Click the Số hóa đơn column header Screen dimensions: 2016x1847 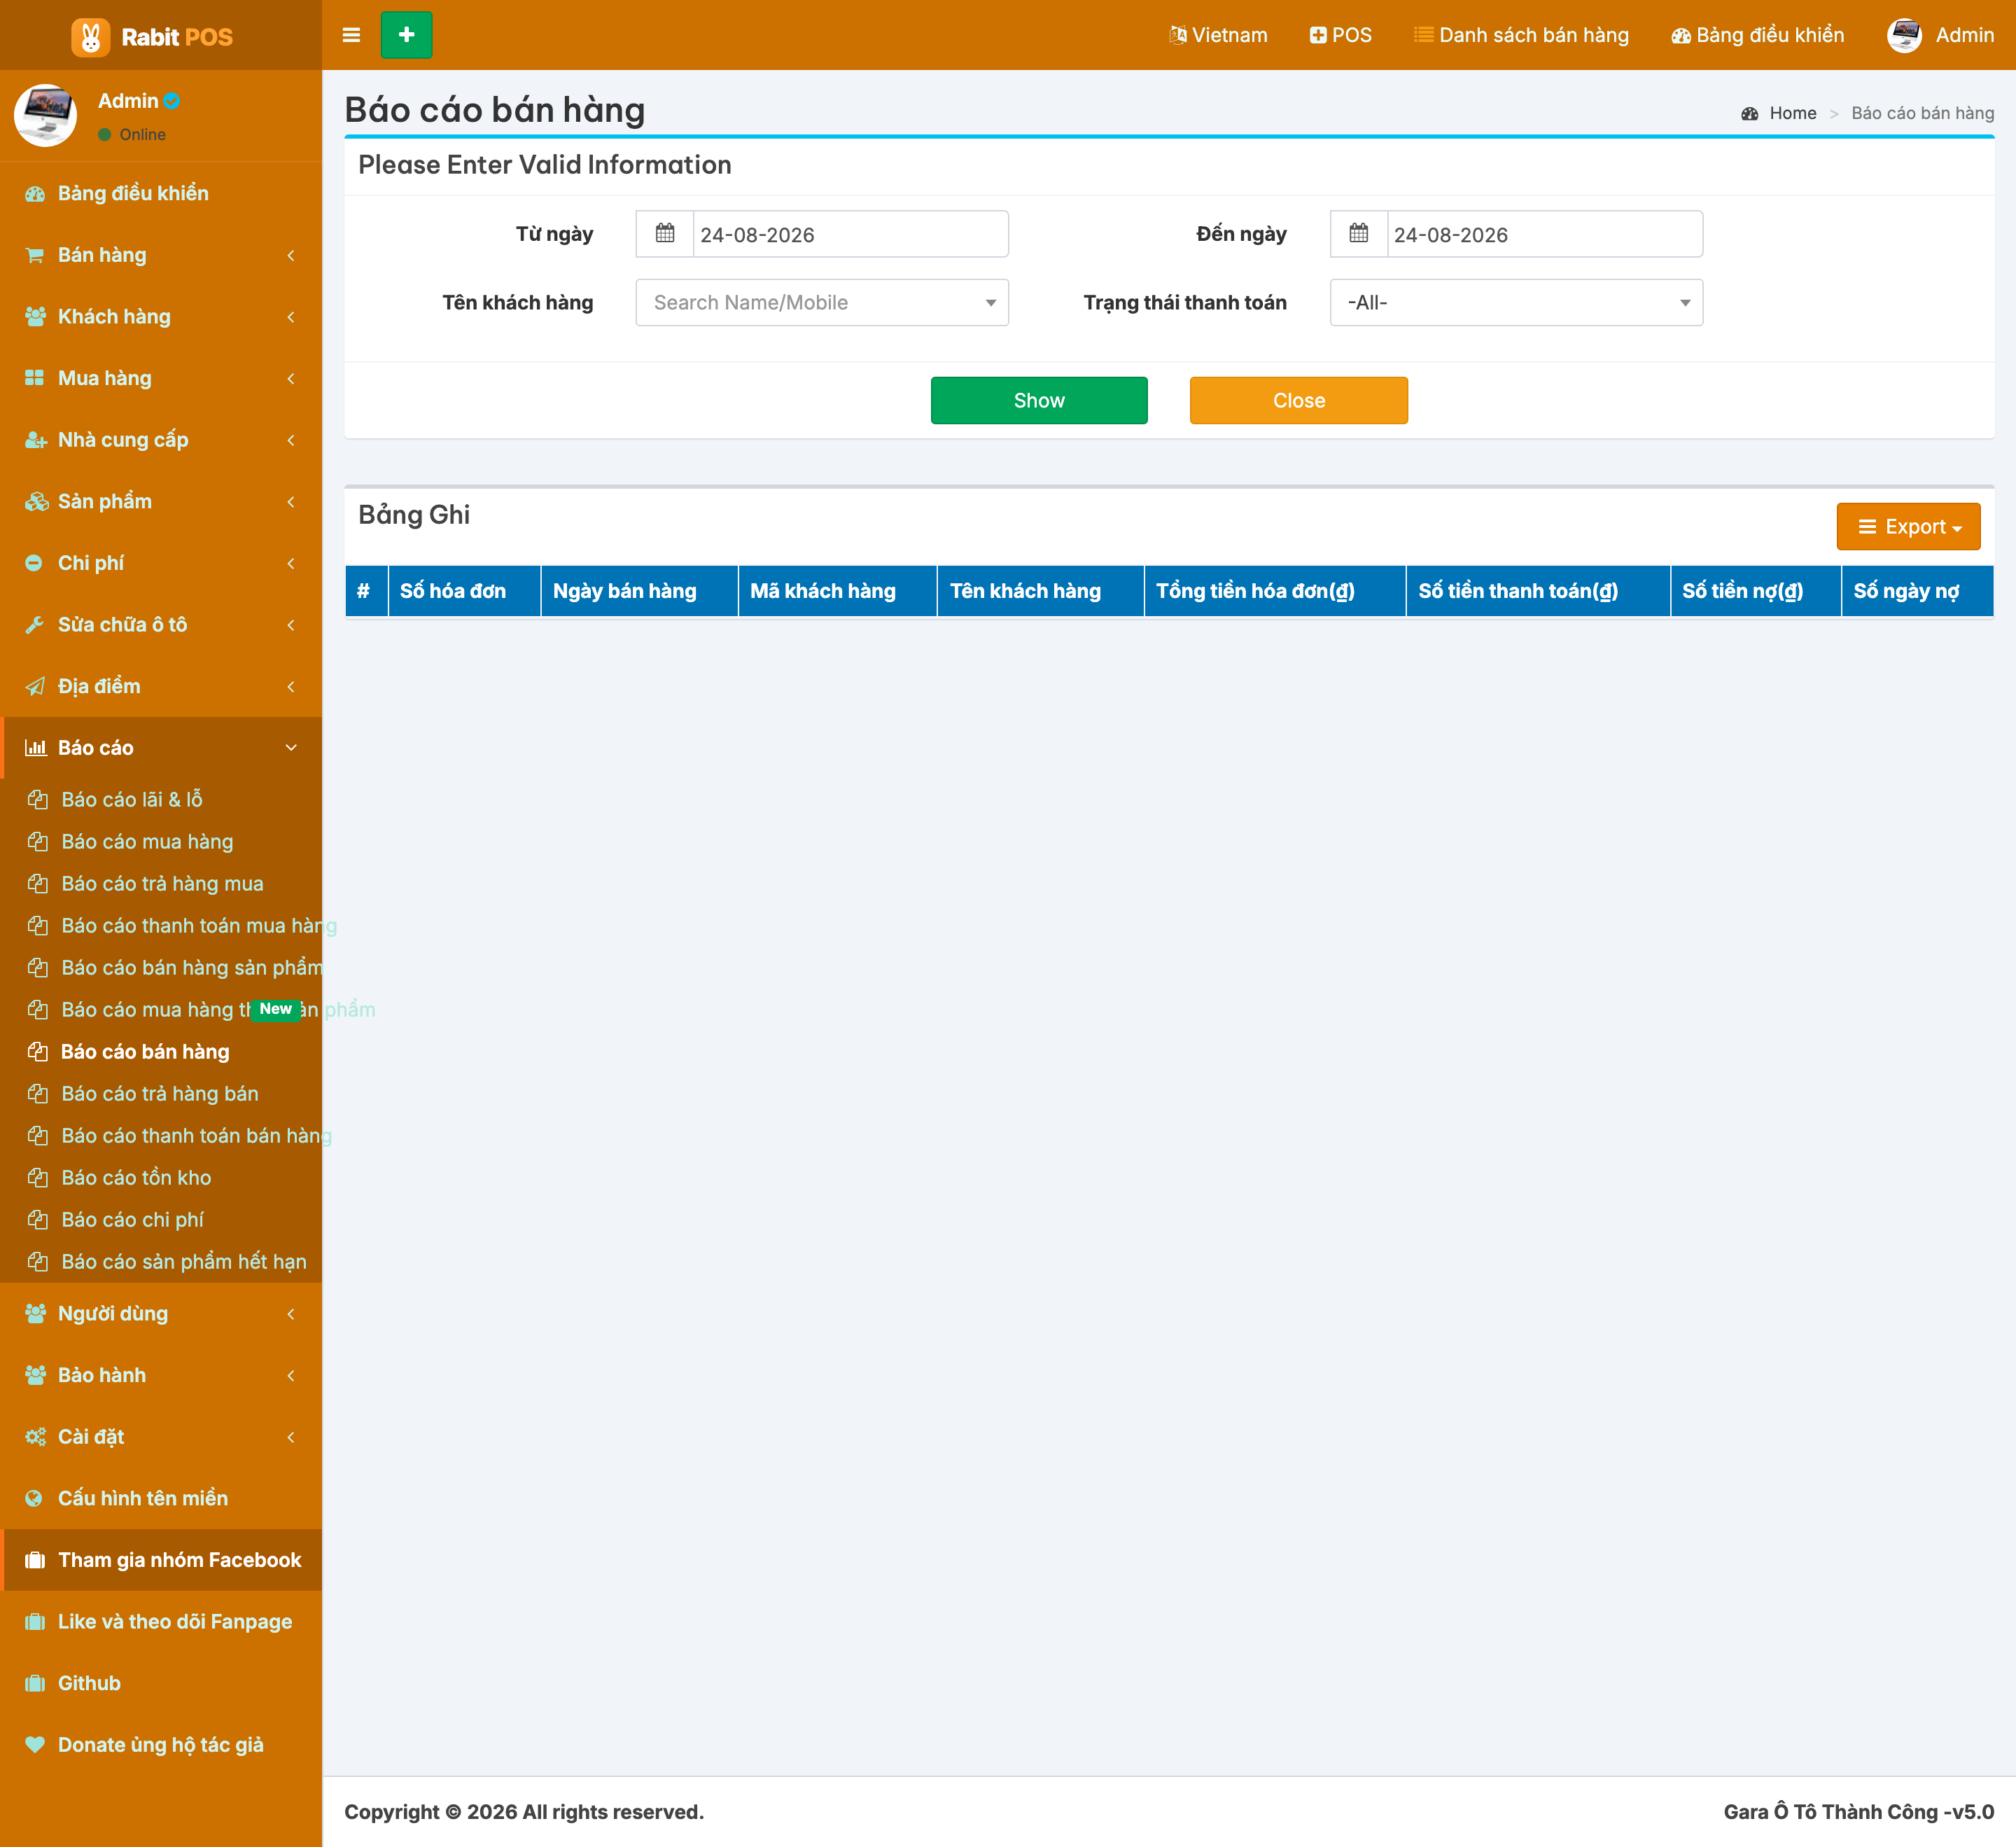click(464, 591)
